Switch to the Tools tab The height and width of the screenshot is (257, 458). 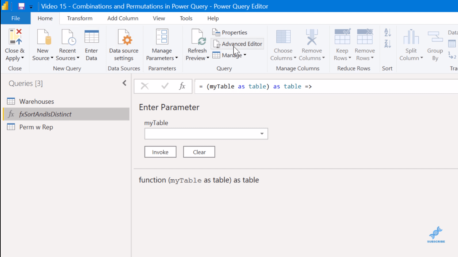coord(186,18)
